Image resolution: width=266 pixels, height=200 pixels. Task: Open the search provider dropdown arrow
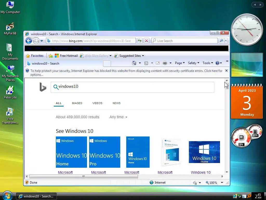coord(226,41)
